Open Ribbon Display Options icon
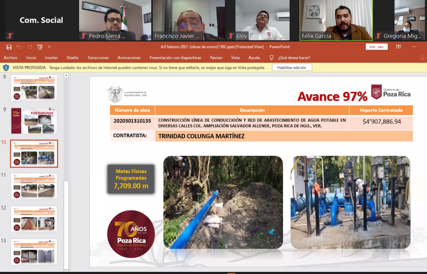The width and height of the screenshot is (427, 274). (398, 47)
